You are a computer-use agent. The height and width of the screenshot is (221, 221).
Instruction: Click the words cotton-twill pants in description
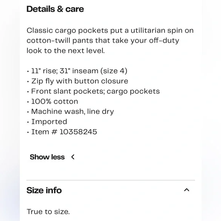[x=60, y=41]
